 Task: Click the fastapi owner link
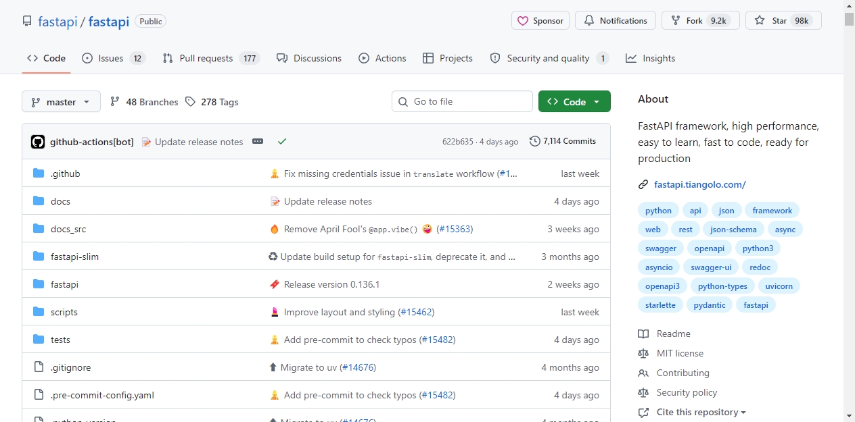pyautogui.click(x=57, y=22)
